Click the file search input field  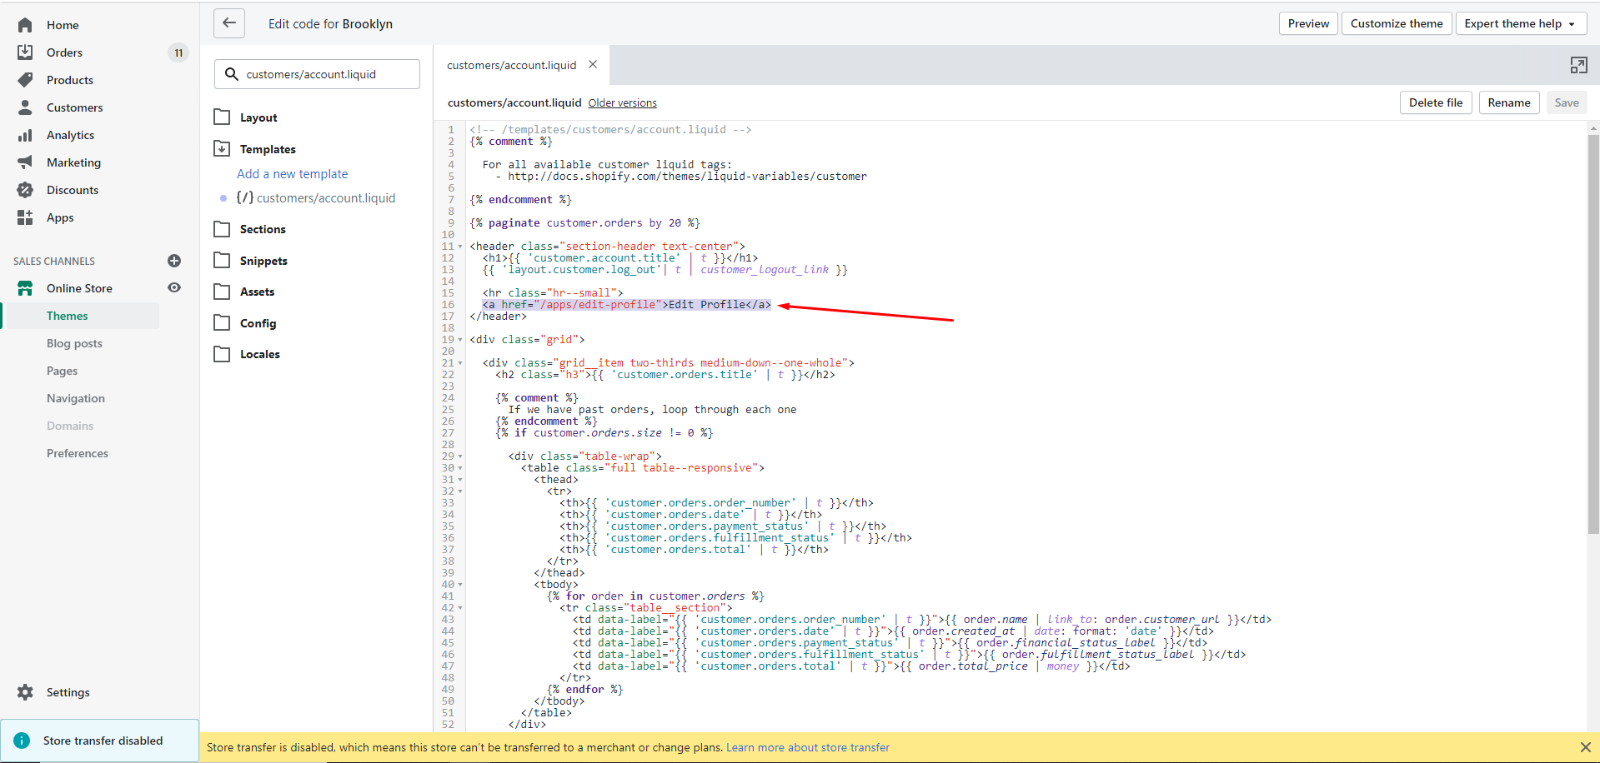318,74
